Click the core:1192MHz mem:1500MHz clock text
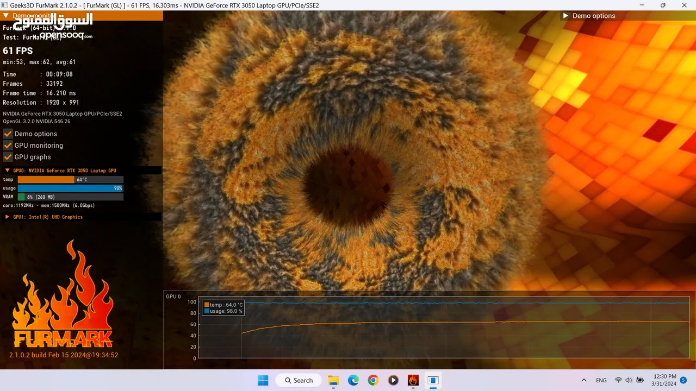Screen dimensions: 696x391 [49, 205]
